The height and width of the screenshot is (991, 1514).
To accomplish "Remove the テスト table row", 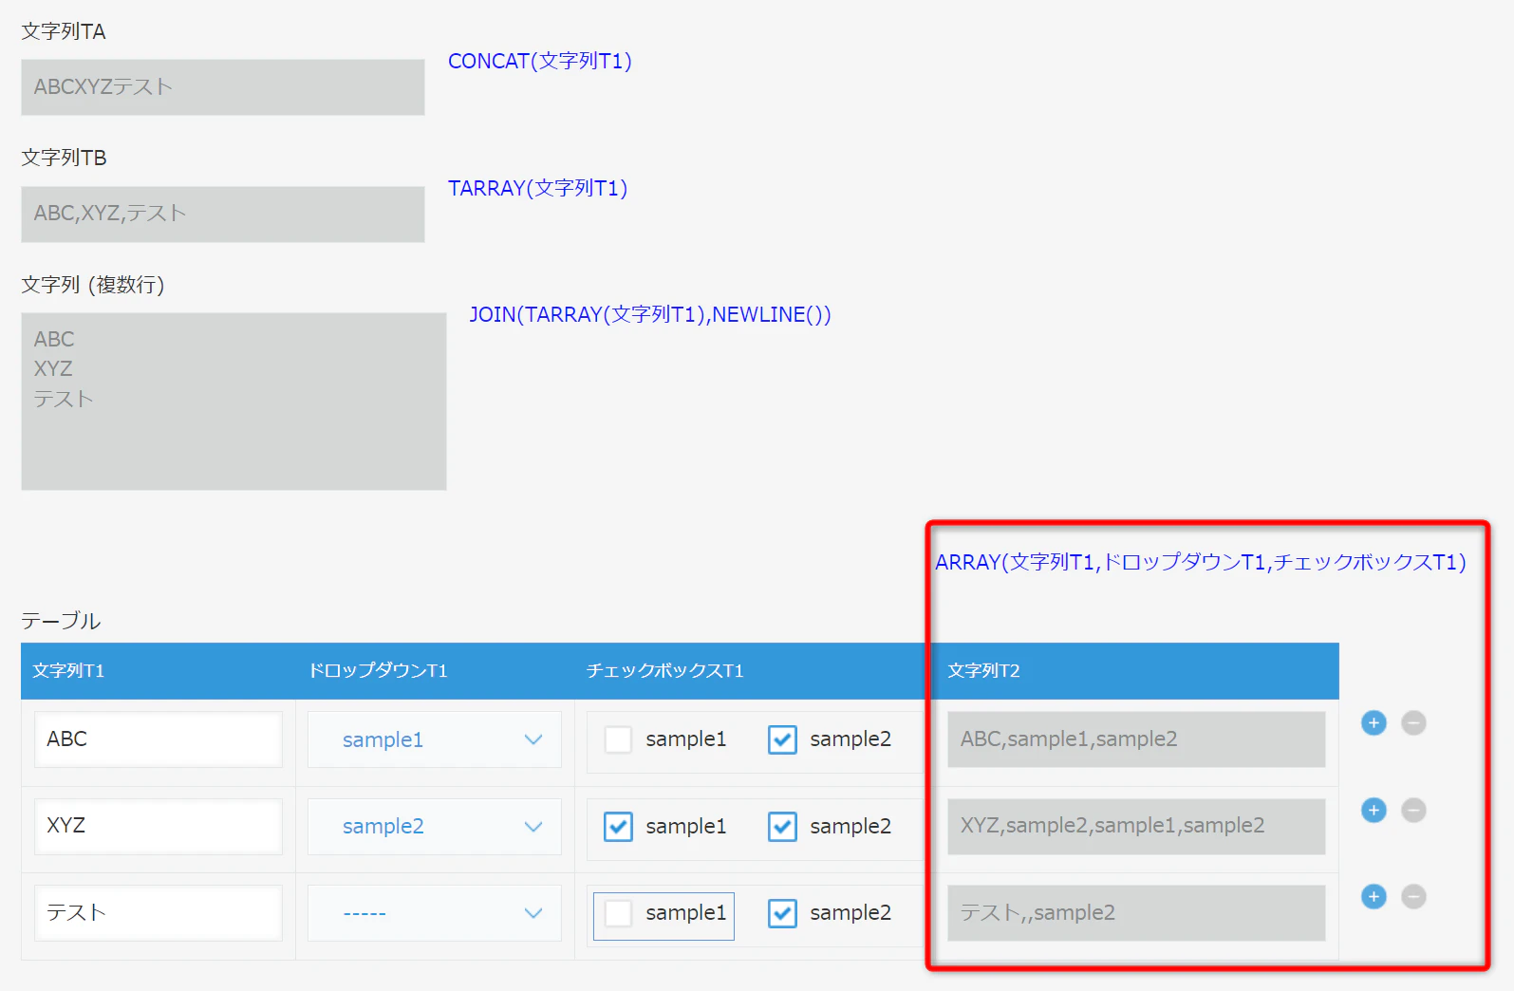I will (x=1413, y=896).
